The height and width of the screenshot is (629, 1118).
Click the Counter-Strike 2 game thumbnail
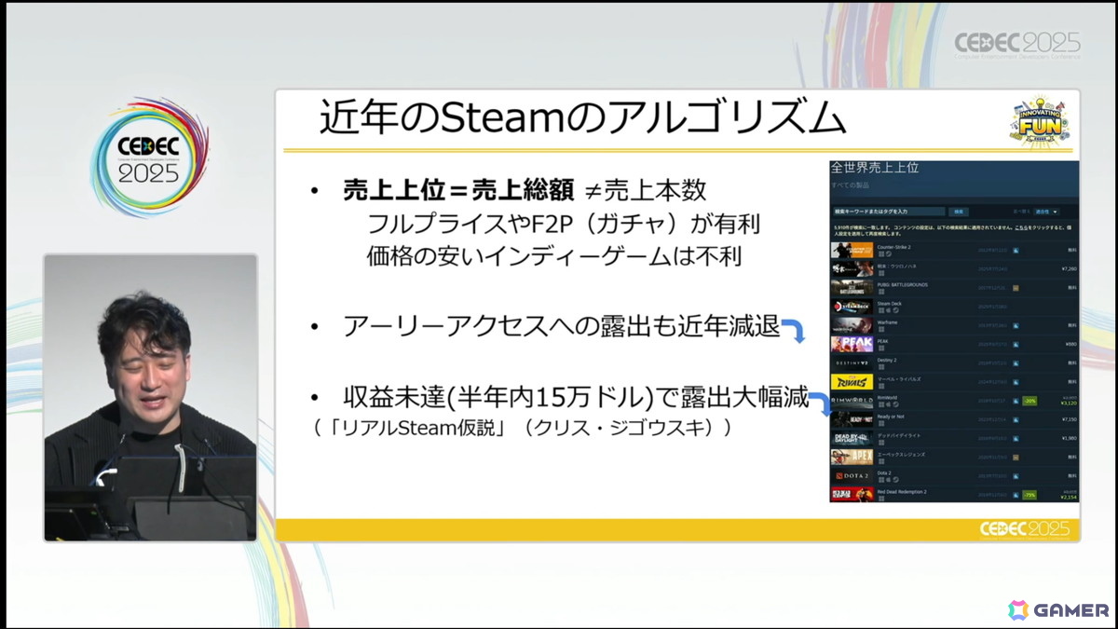[852, 250]
